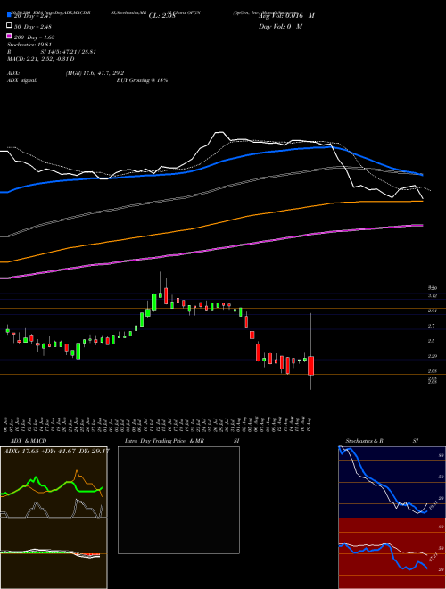Viewport: 446px width, 589px height.
Task: Click the 'Stochastics: 19.81' readout
Action: point(29,45)
